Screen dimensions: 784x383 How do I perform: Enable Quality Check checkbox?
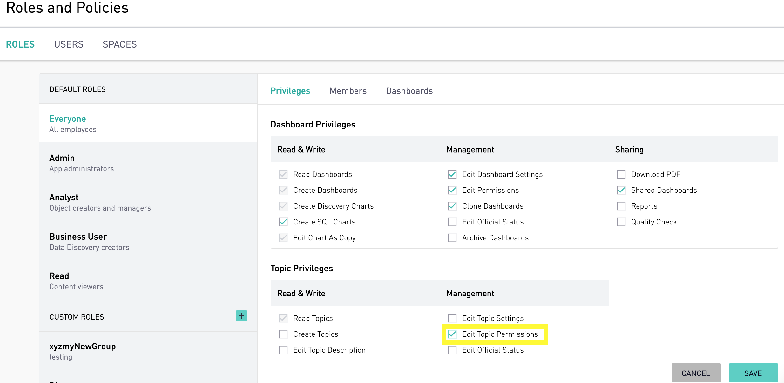(x=621, y=222)
